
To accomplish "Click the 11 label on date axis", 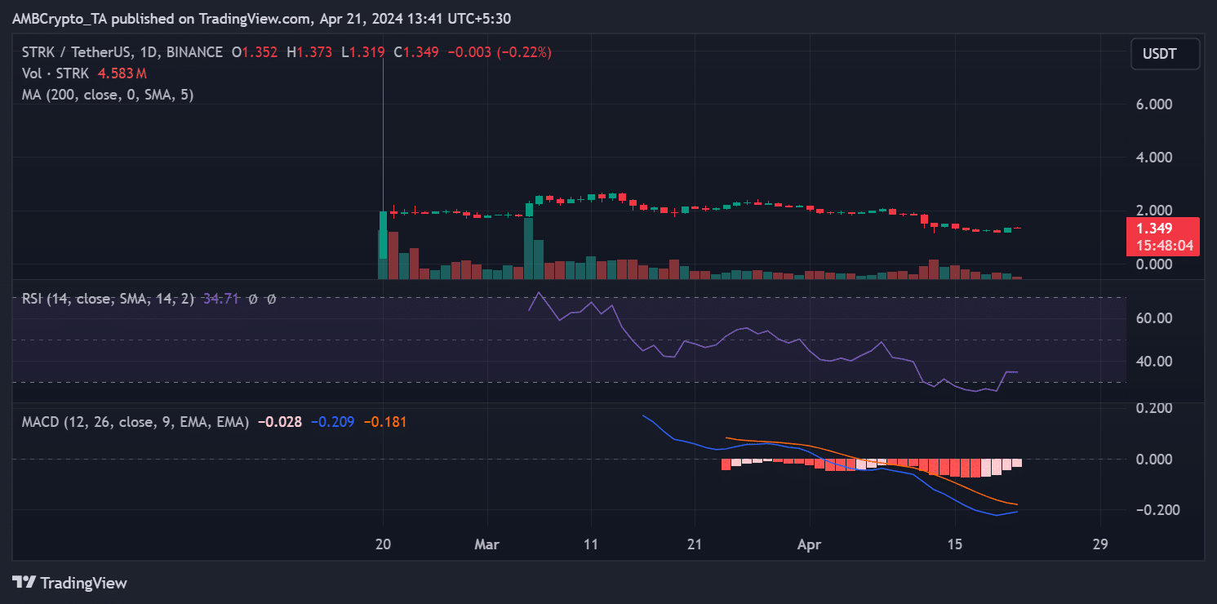I will pyautogui.click(x=591, y=544).
